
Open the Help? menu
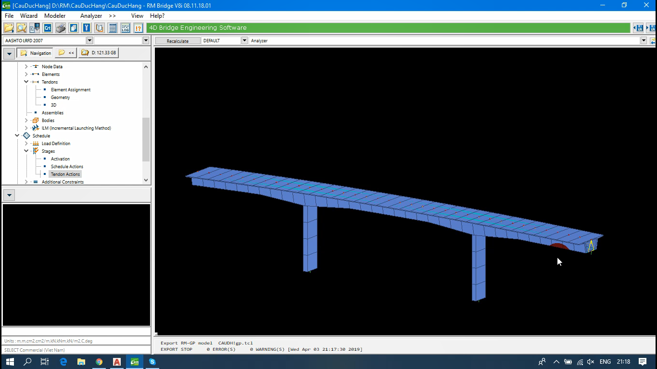157,16
